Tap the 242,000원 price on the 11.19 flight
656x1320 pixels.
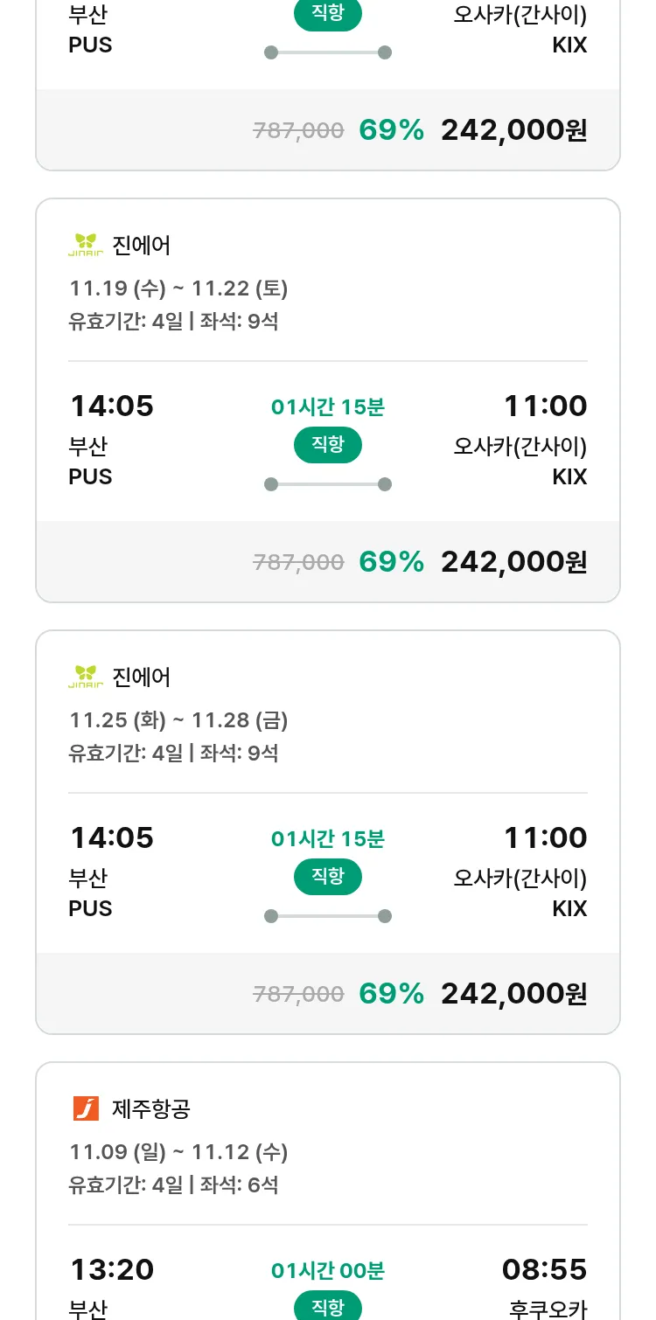513,562
